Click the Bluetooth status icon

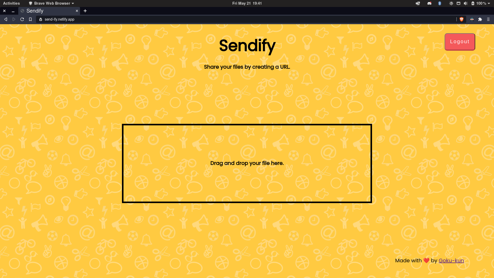click(440, 3)
